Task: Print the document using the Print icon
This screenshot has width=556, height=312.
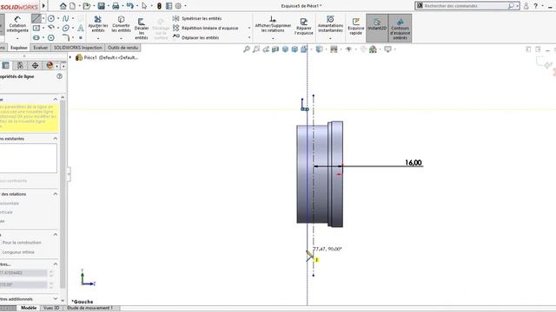Action: tap(116, 6)
